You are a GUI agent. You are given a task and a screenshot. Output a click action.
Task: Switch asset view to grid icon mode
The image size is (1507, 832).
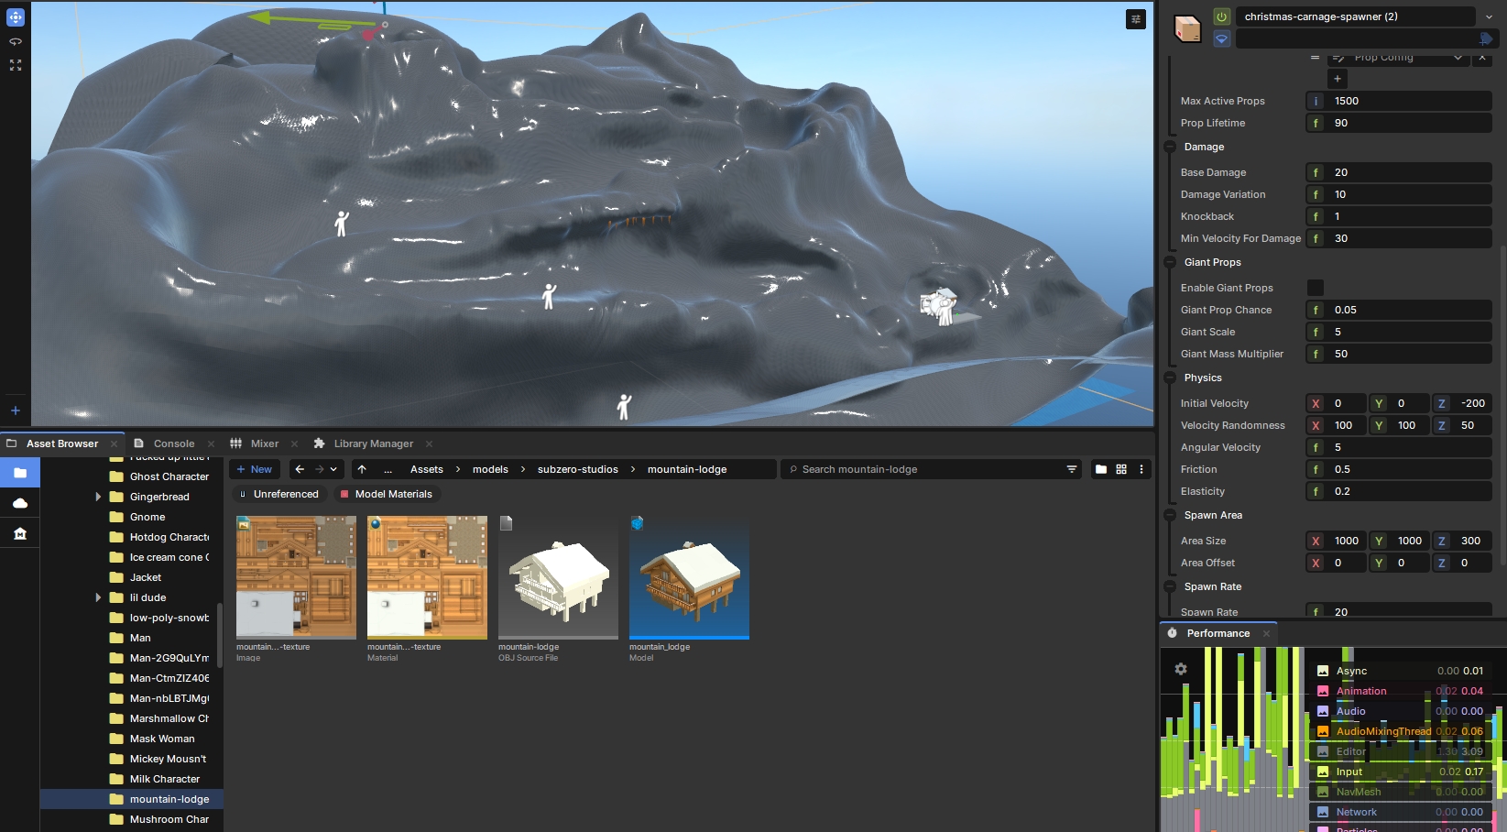click(x=1121, y=469)
